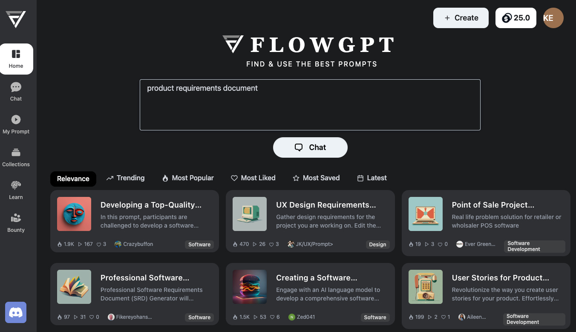
Task: Open Developing a Top-Quality... prompt title
Action: [151, 205]
